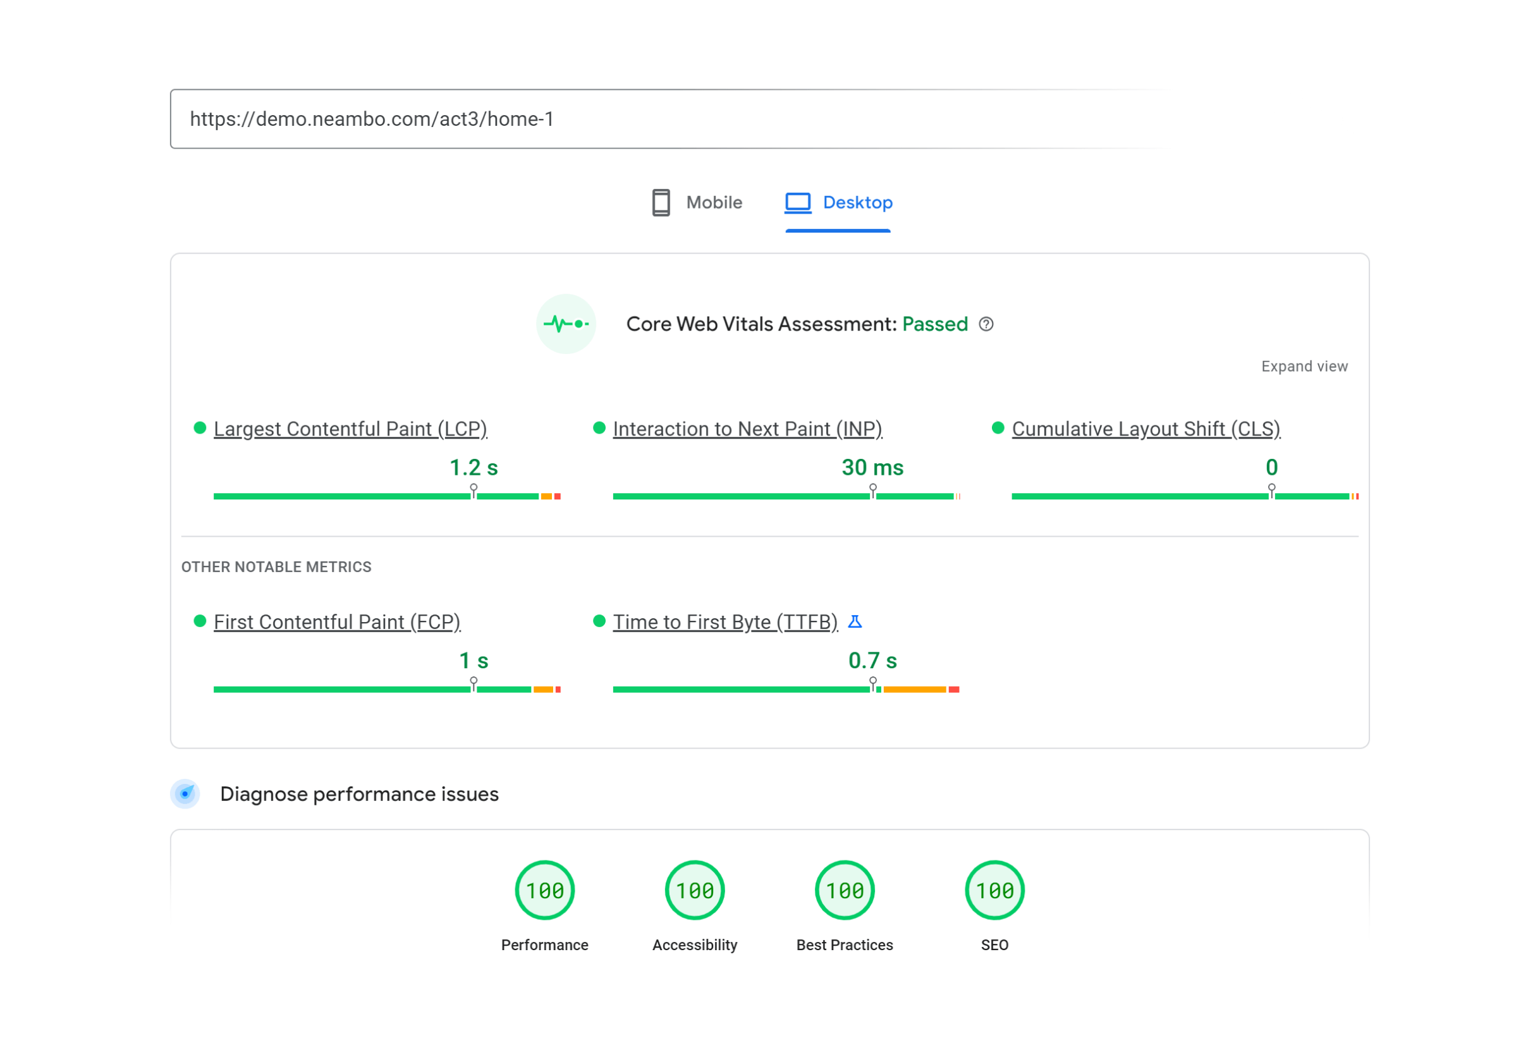Click the SEO score 100 gauge

click(994, 890)
